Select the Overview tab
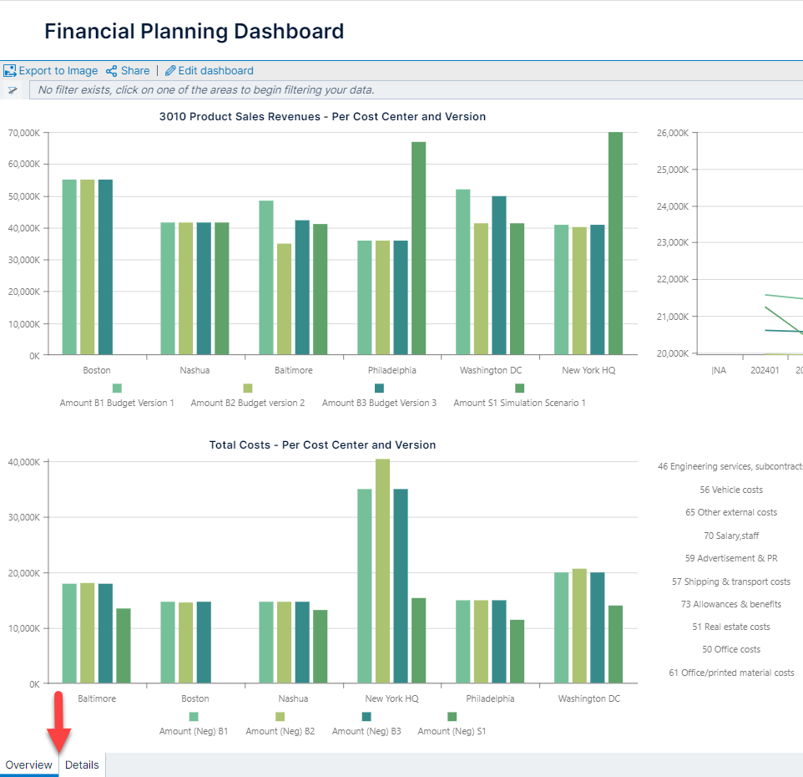This screenshot has height=777, width=803. (x=29, y=764)
